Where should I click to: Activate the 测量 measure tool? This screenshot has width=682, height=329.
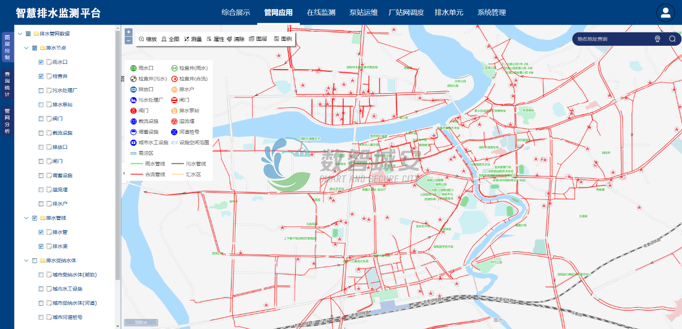coord(192,39)
